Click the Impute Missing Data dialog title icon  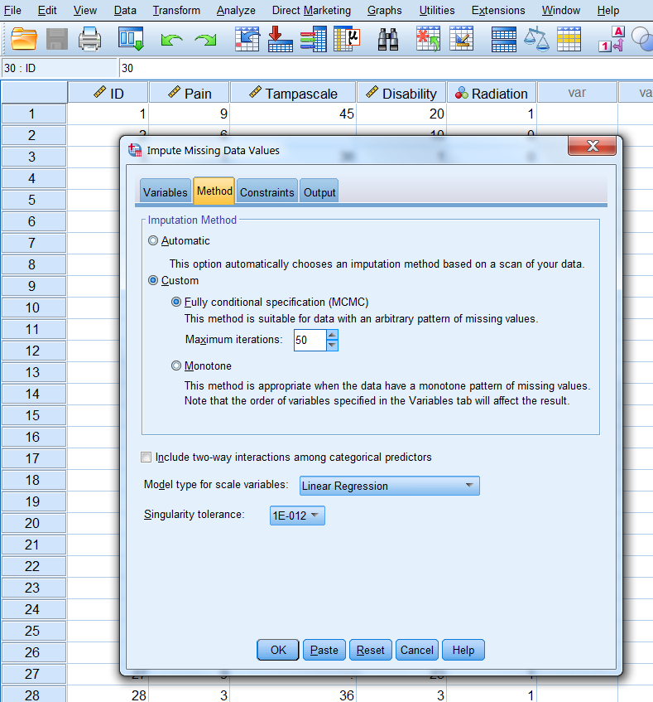point(135,150)
